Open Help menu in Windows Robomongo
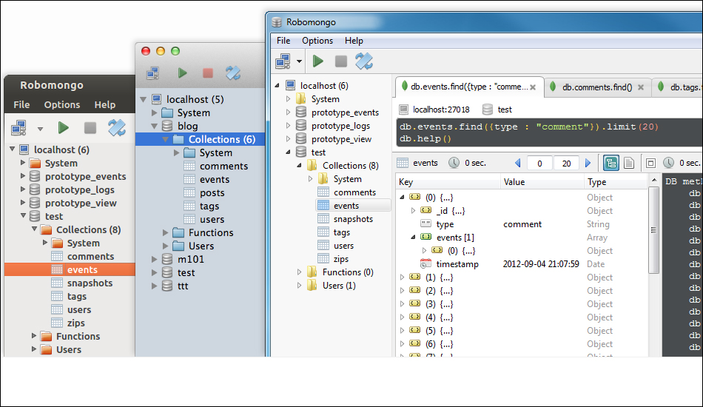Image resolution: width=703 pixels, height=407 pixels. [354, 41]
